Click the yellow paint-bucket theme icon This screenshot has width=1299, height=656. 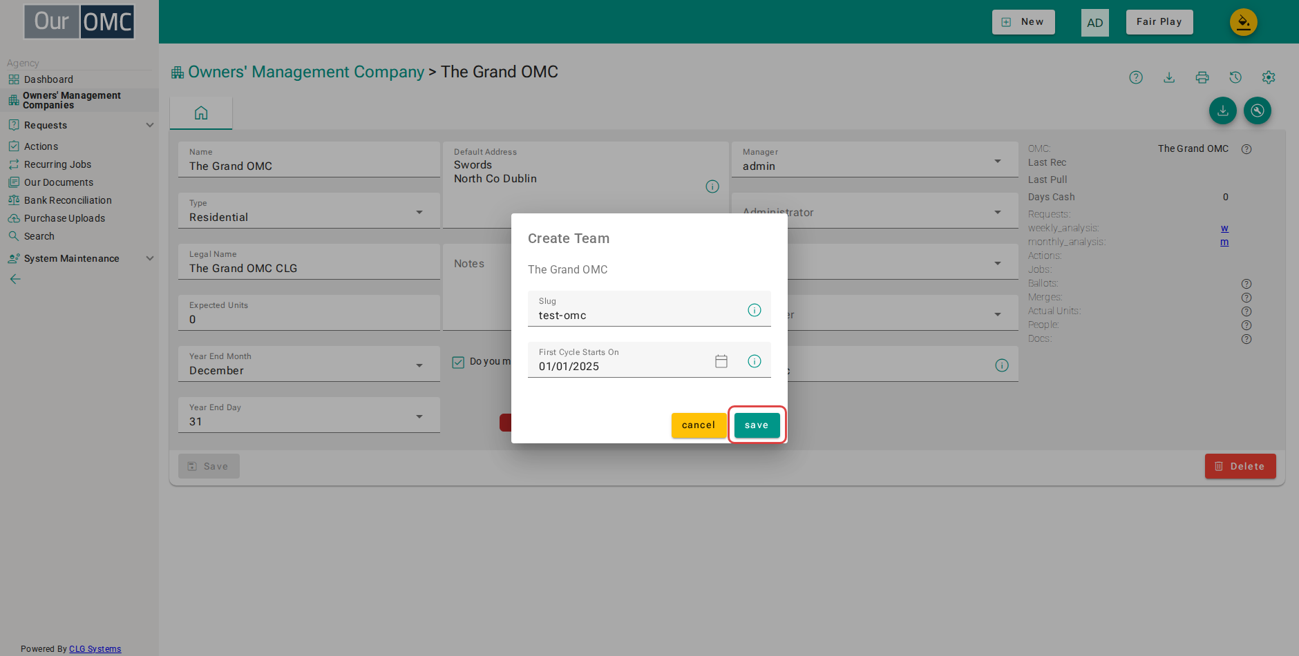[1244, 22]
